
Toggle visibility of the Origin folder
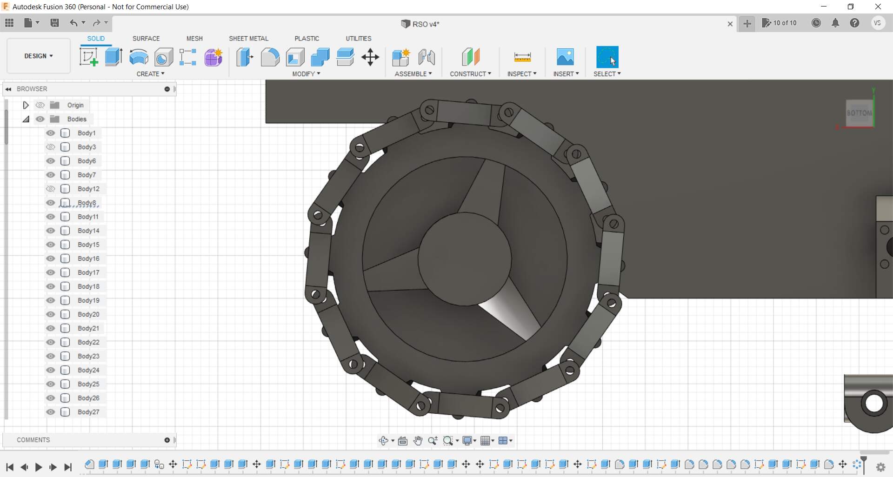pos(40,105)
